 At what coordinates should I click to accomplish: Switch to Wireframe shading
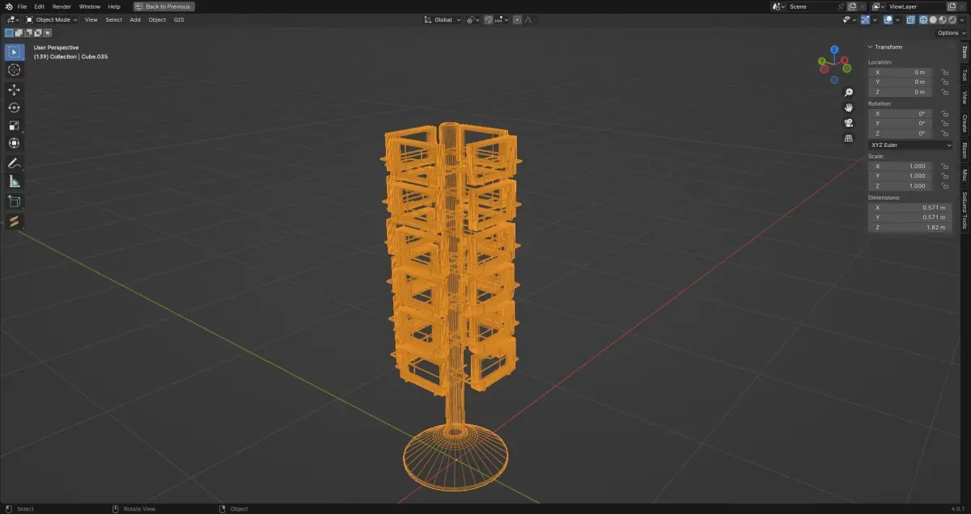point(923,19)
